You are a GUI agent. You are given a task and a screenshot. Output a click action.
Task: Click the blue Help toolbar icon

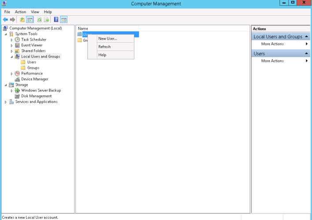pos(56,19)
